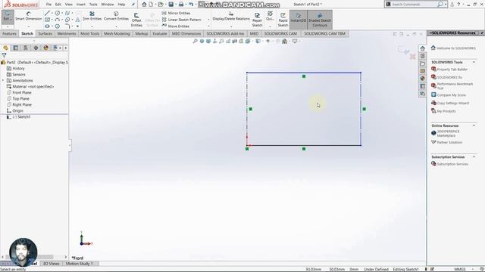
Task: Open the Insert menu
Action: [81, 5]
